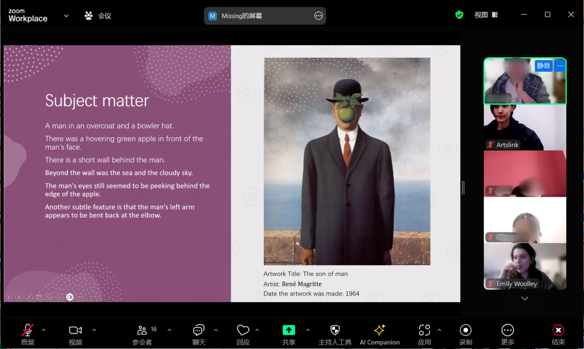Go to previous slide arrow in slideshow
The image size is (584, 349).
(x=9, y=297)
